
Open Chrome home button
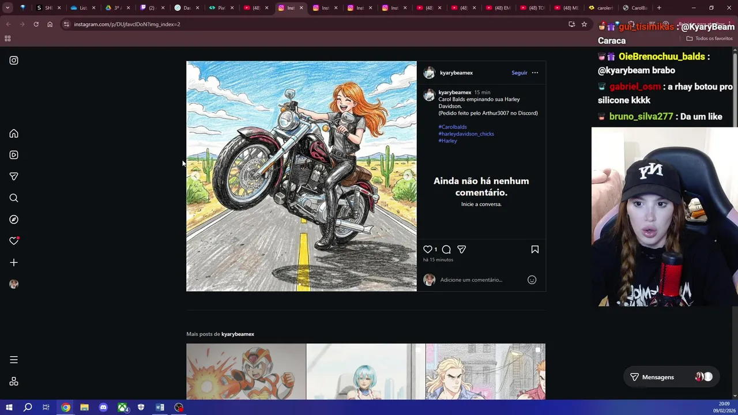click(50, 24)
